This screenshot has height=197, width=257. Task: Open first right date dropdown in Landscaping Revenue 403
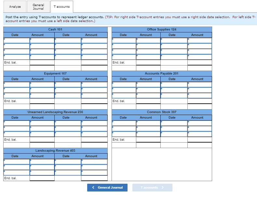[x=68, y=162]
